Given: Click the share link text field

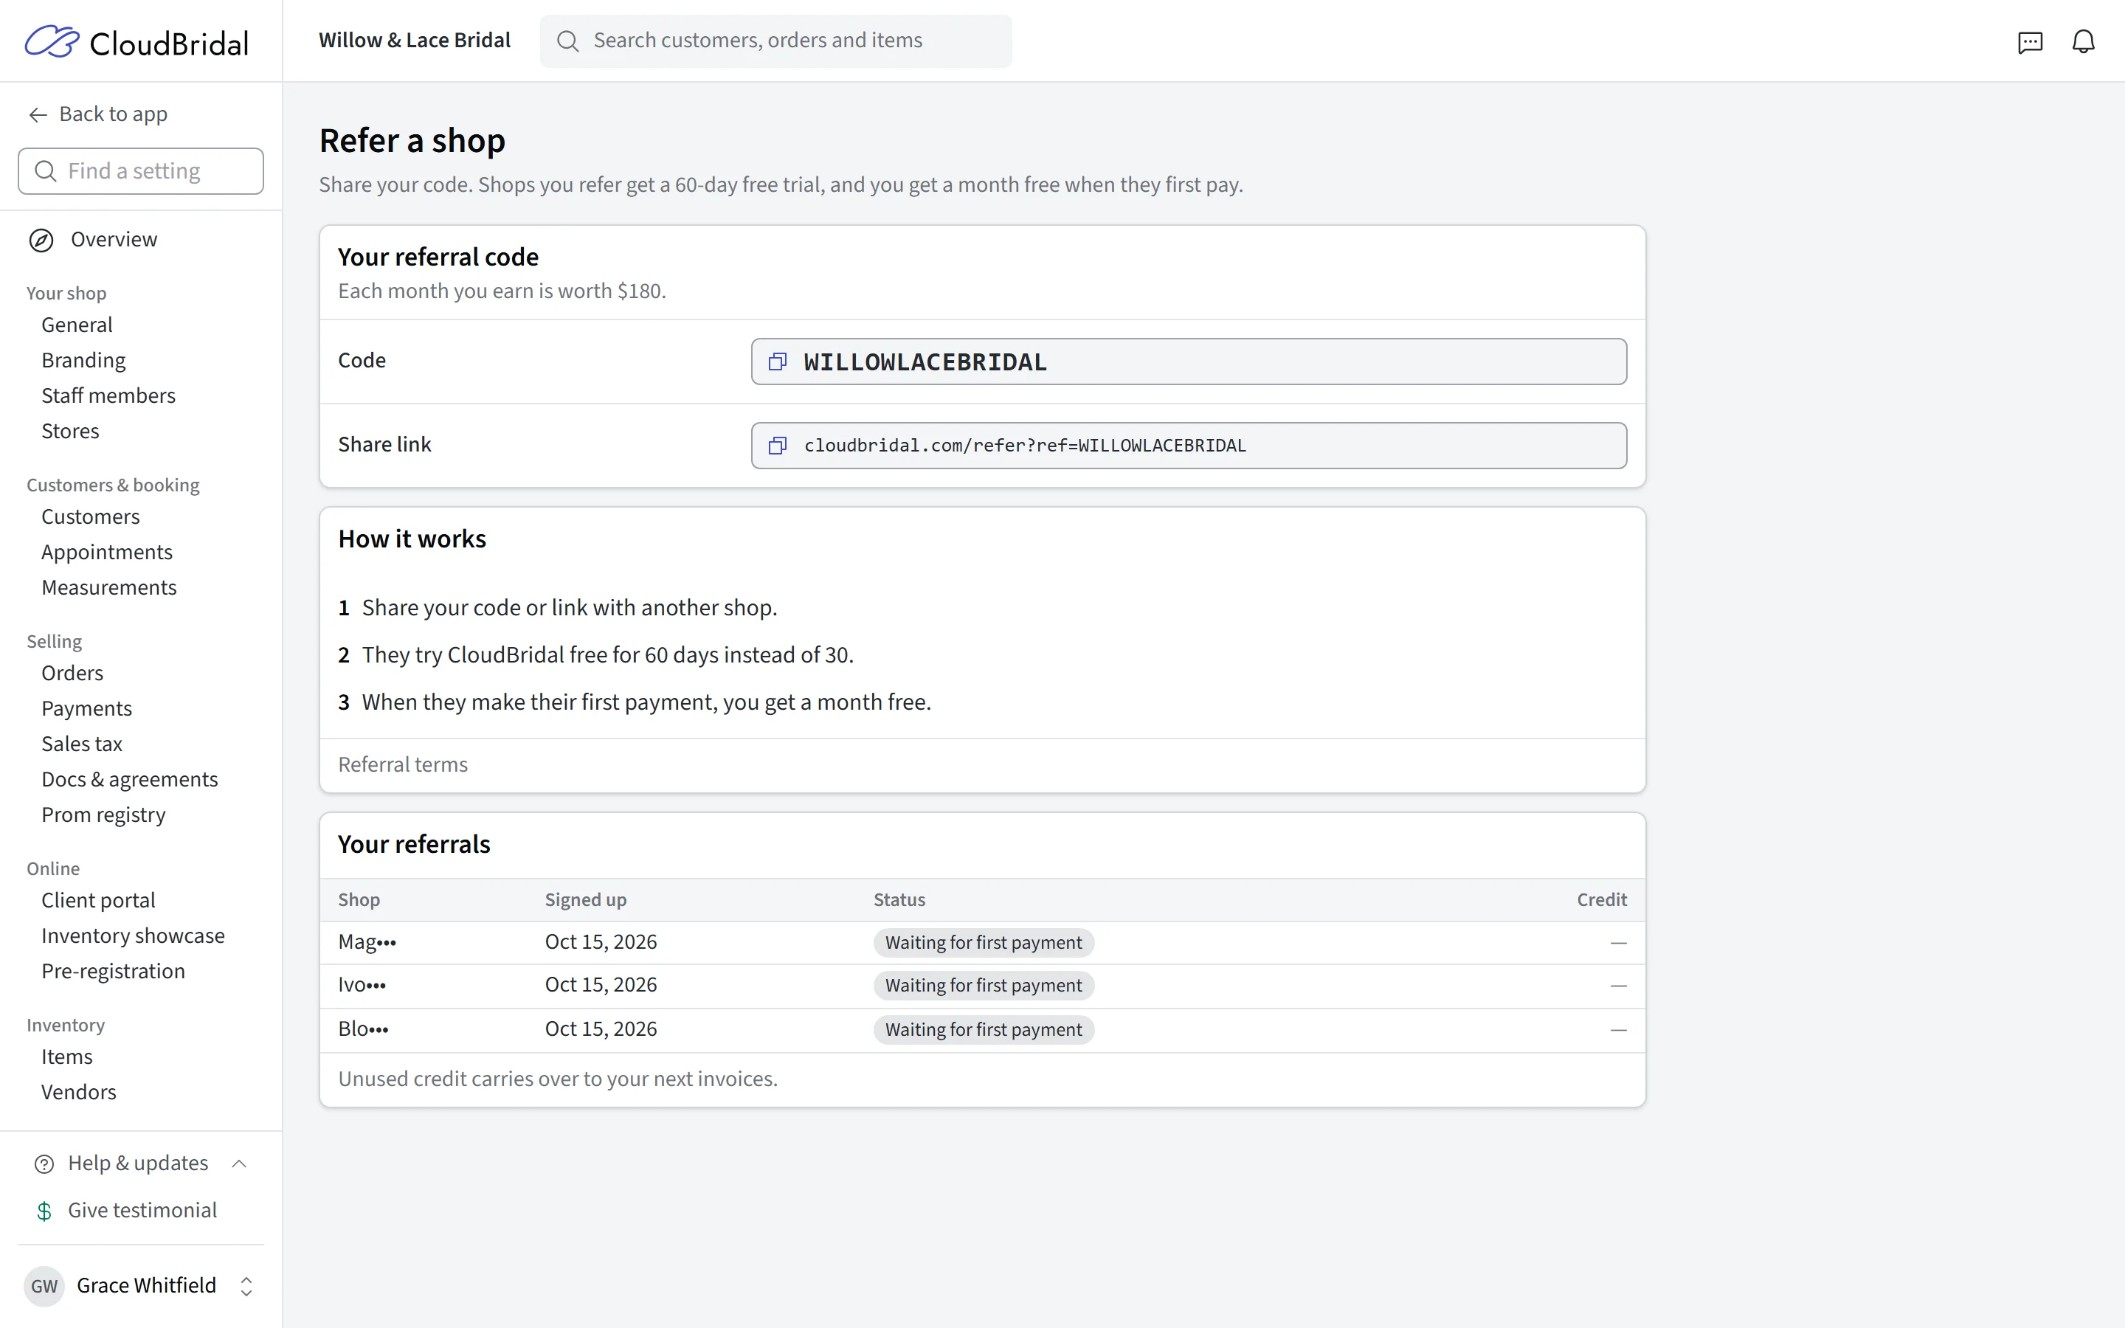Looking at the screenshot, I should (1189, 446).
